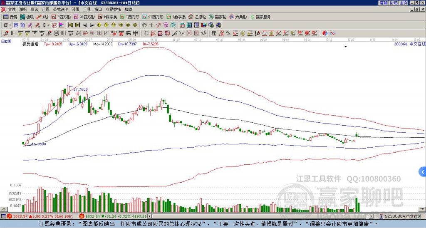Open the P四方形 tool
426x228 pixels.
[61, 17]
